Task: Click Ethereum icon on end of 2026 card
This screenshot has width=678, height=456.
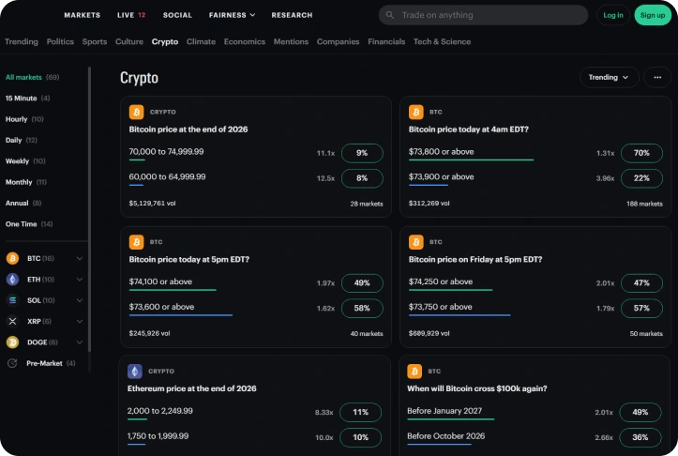Action: 135,372
